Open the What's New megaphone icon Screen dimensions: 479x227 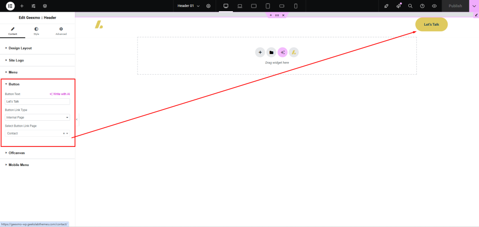399,6
